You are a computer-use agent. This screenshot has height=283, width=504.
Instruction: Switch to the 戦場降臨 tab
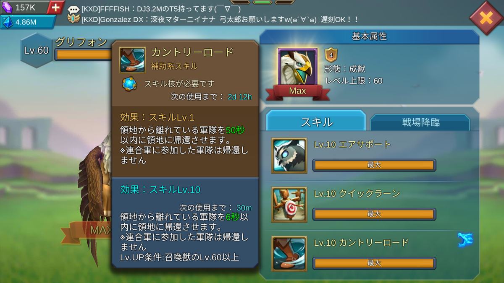(x=420, y=122)
